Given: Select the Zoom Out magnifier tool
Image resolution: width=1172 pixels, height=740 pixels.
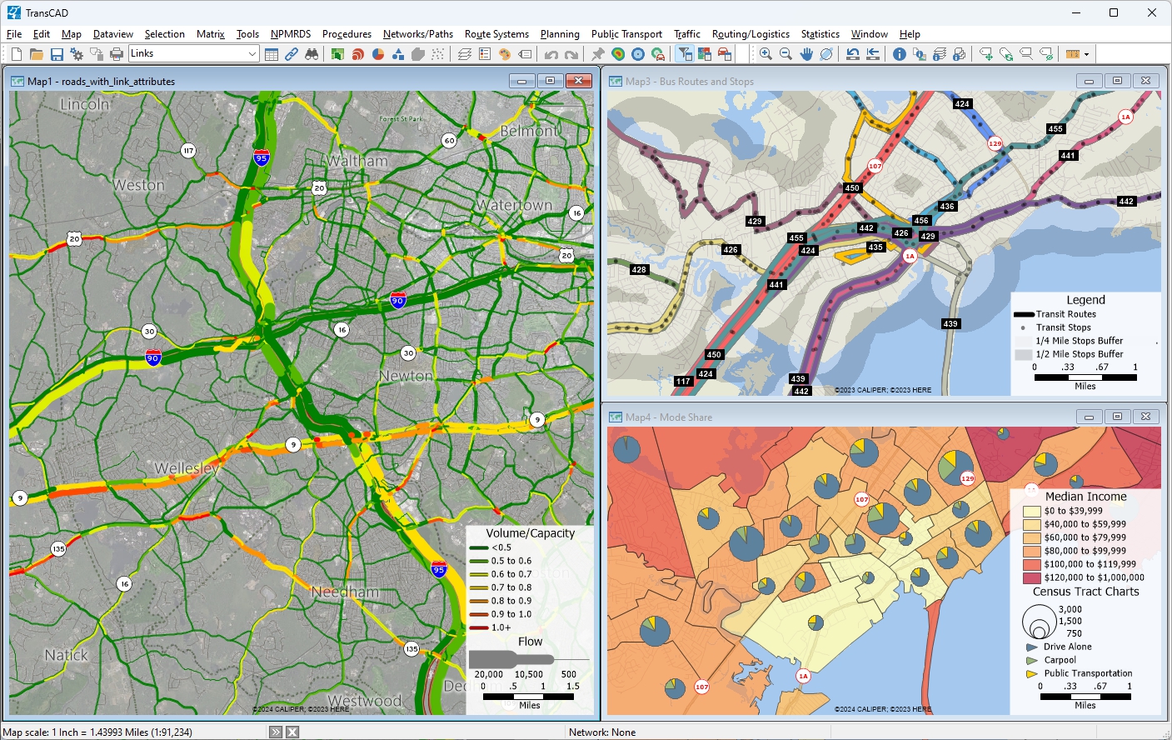Looking at the screenshot, I should click(785, 53).
